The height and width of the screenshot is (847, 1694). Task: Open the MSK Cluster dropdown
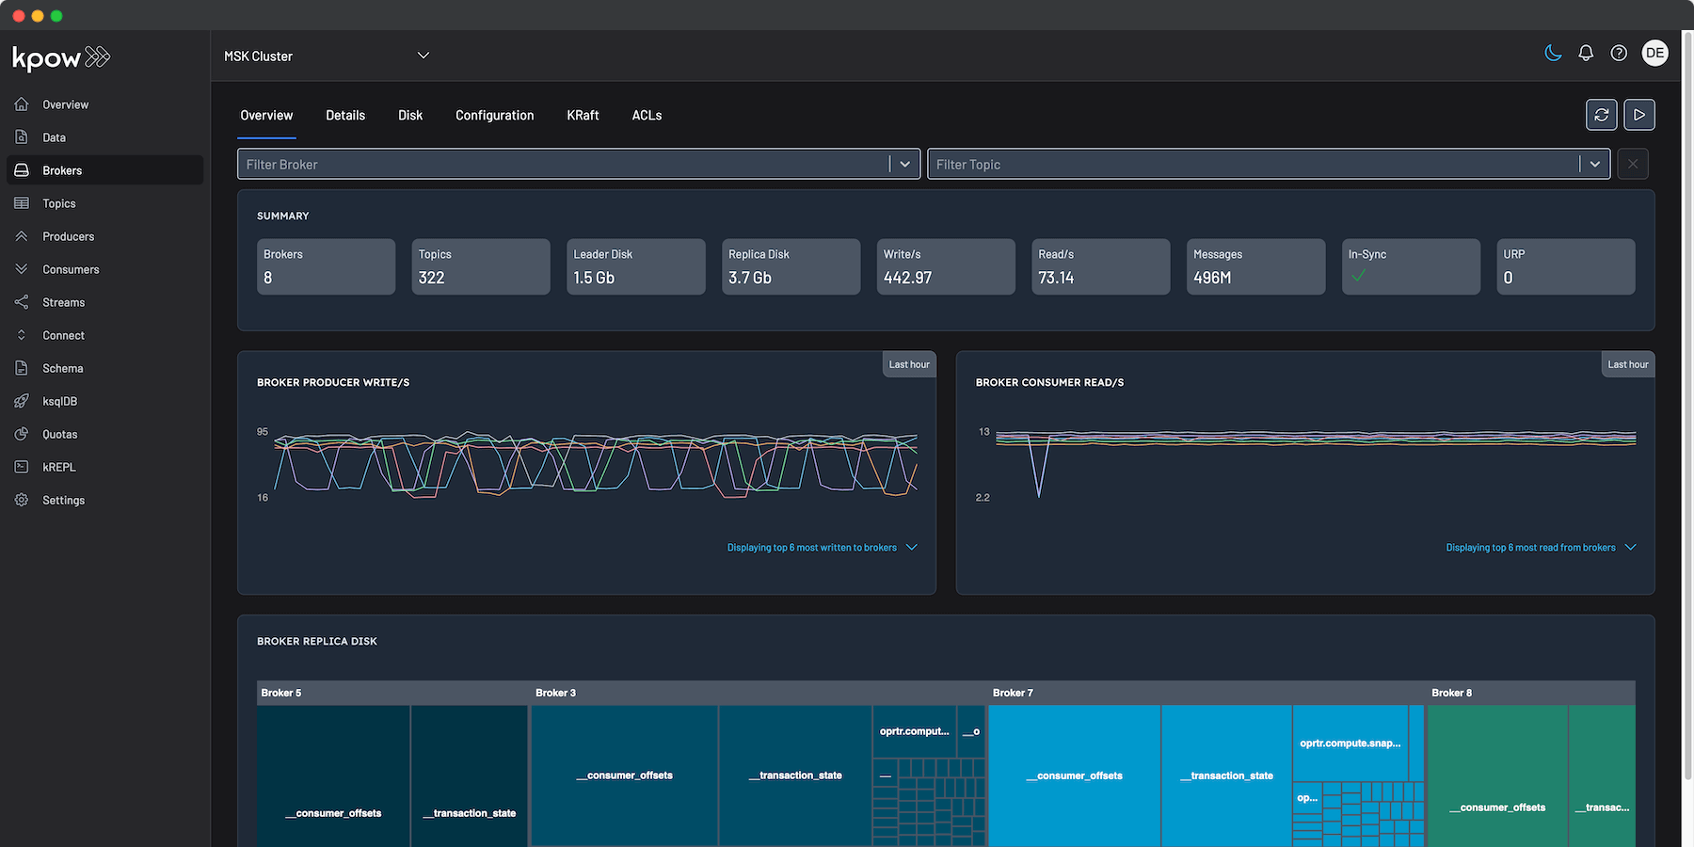pos(327,56)
